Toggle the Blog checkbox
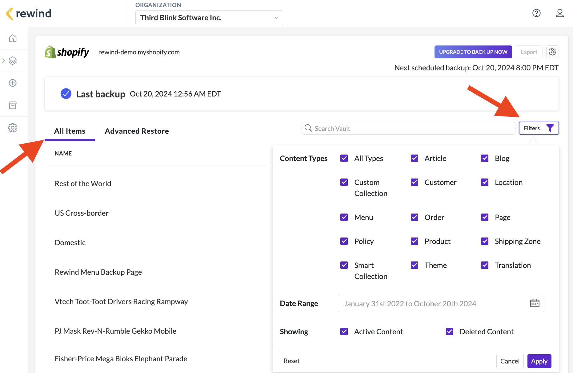573x373 pixels. click(485, 158)
